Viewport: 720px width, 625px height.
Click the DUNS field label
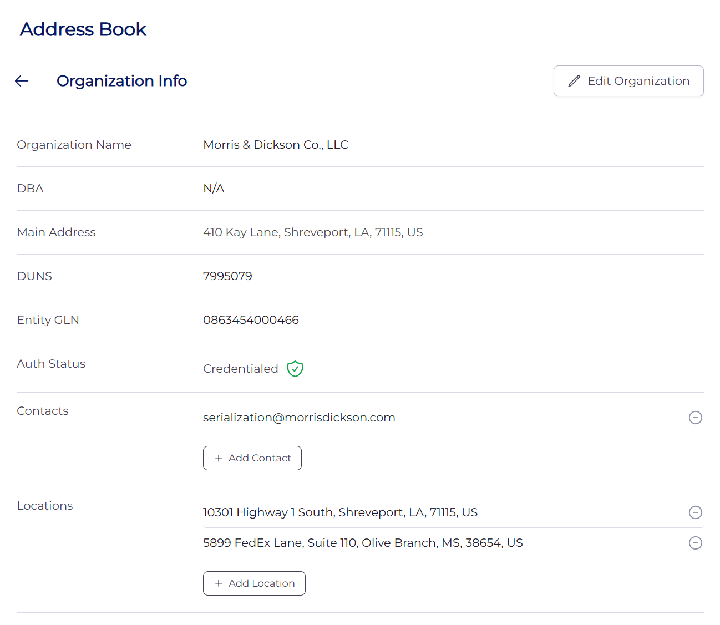pos(34,276)
